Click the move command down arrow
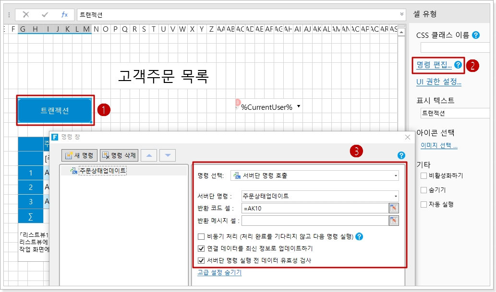 pos(168,155)
